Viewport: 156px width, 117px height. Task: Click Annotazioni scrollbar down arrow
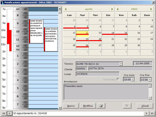click(150, 98)
